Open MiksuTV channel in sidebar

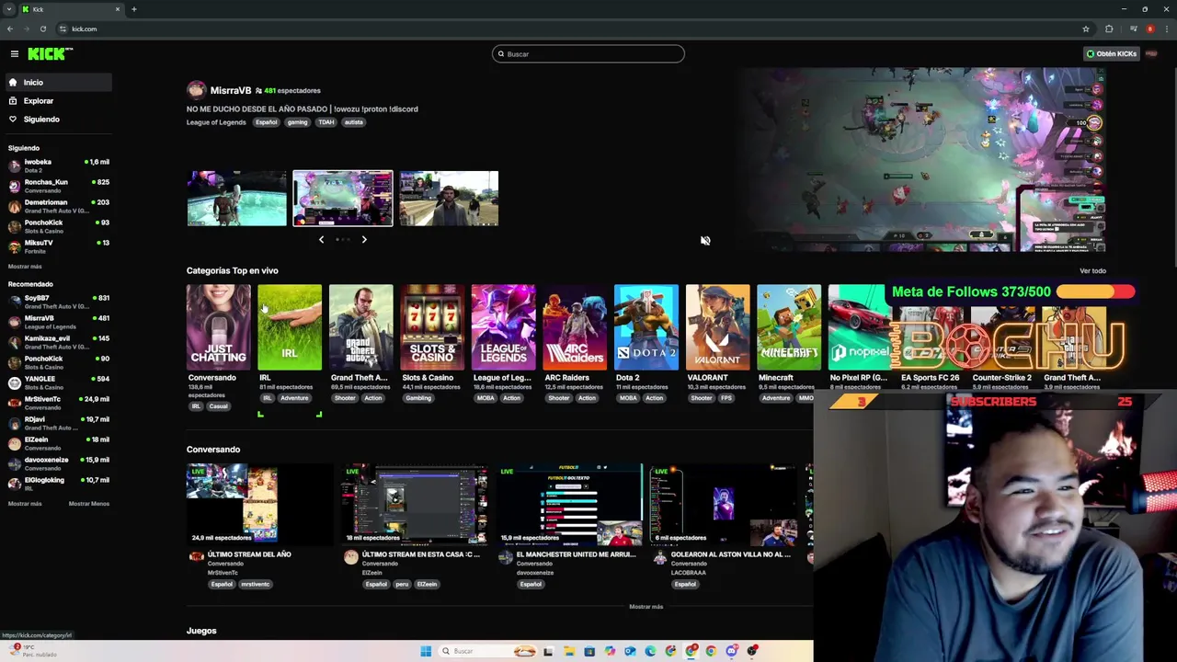click(57, 246)
